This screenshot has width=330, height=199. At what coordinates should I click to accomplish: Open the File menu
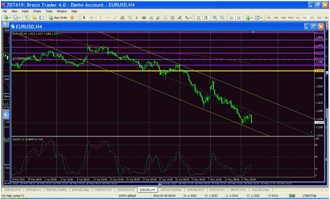point(5,11)
